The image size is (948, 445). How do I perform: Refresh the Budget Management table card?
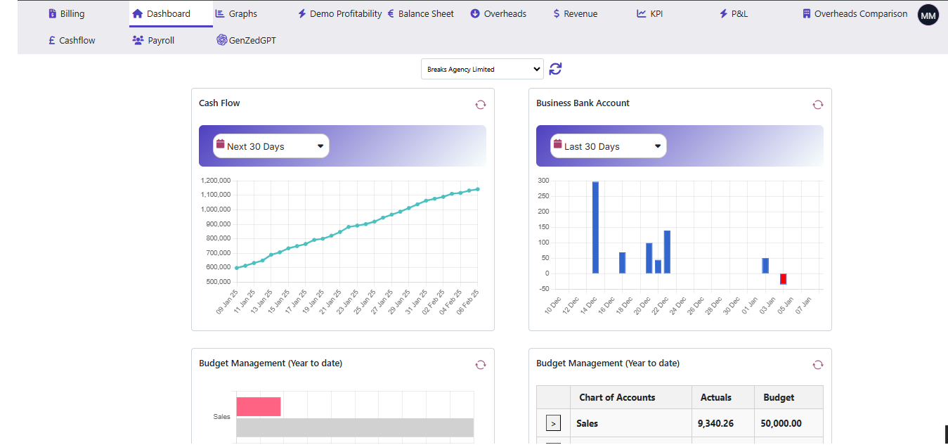click(817, 365)
